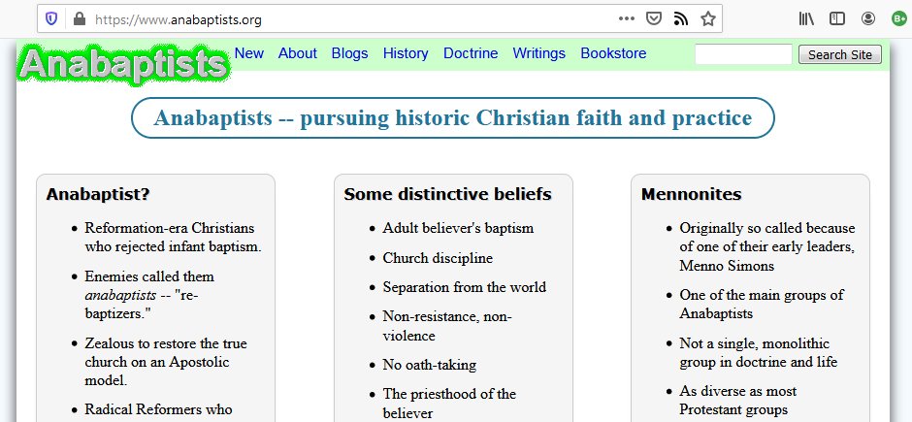
Task: Visit the Bookstore nav link
Action: [x=613, y=53]
